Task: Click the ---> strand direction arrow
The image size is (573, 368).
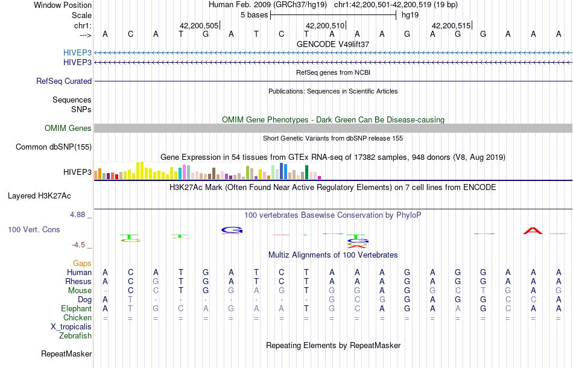Action: [x=86, y=35]
